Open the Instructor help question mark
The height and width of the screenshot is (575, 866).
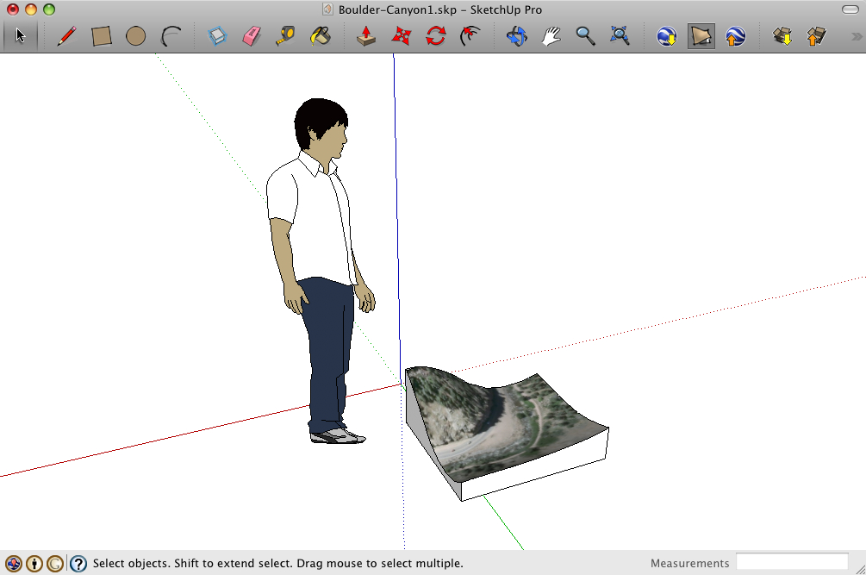point(78,564)
